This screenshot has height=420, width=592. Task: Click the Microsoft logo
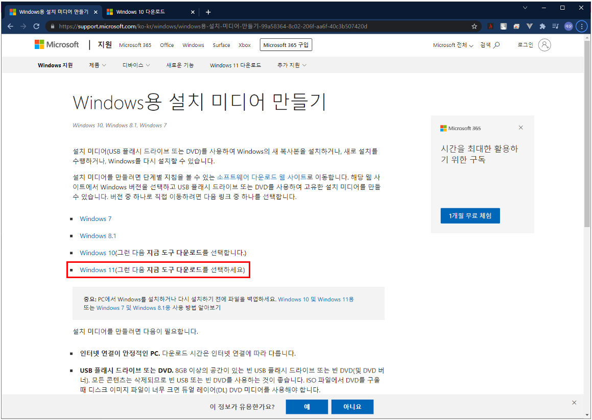coord(57,44)
